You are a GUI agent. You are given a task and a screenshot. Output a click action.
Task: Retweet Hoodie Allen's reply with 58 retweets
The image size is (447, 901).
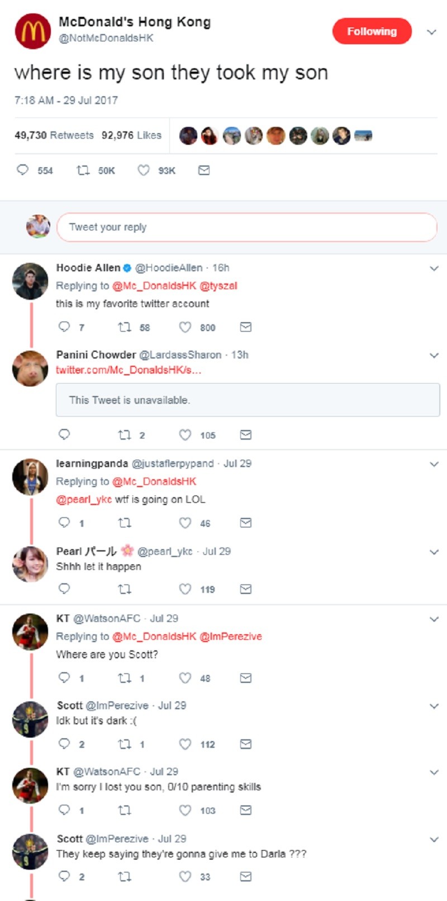(x=124, y=327)
